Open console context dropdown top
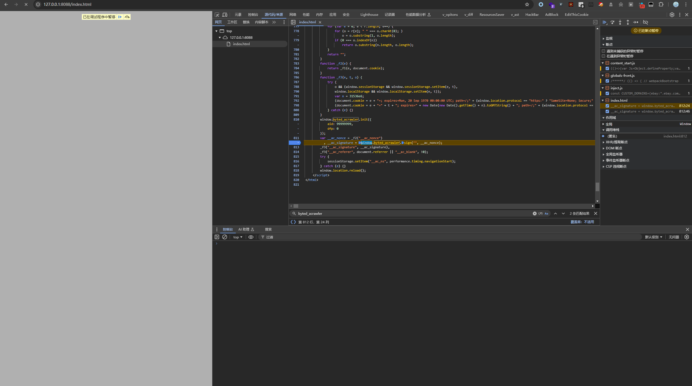Viewport: 692px width, 386px height. pyautogui.click(x=238, y=237)
